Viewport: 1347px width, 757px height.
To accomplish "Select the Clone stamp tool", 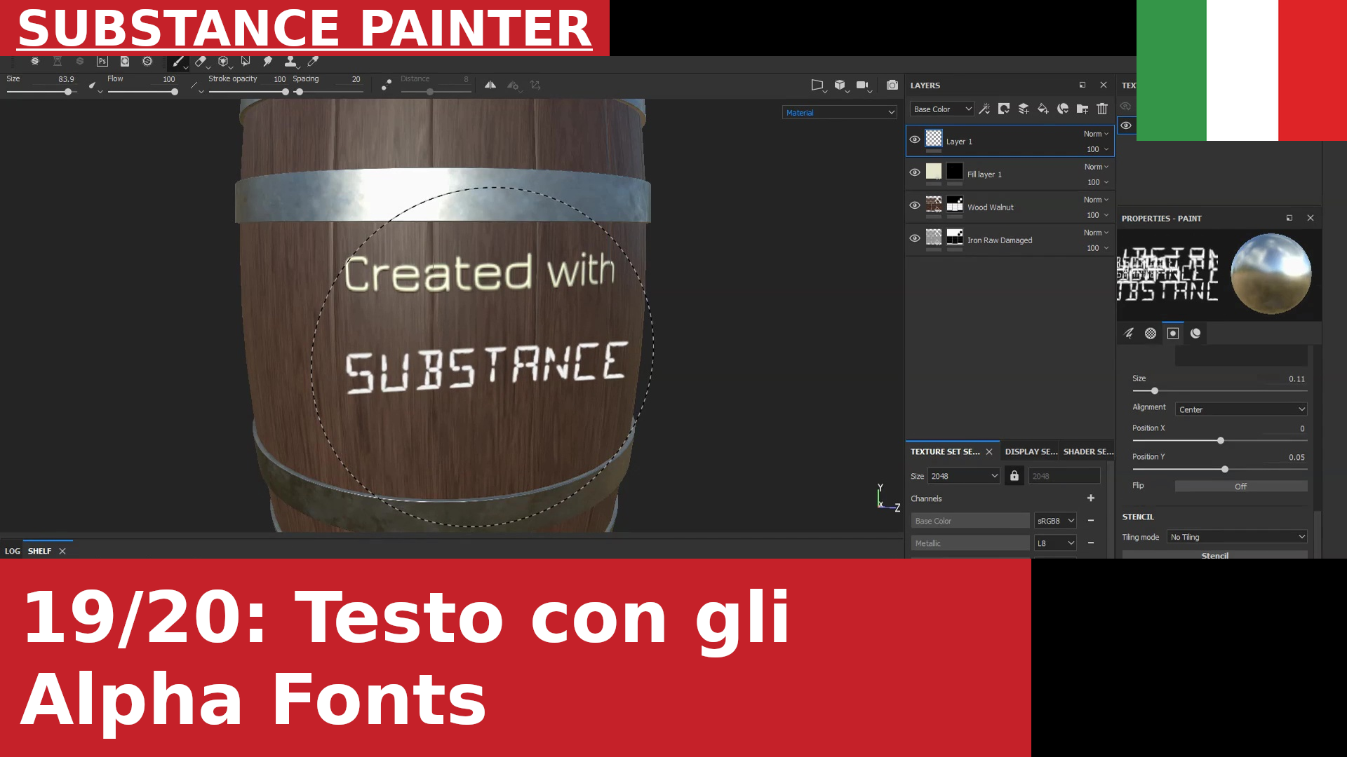I will click(x=290, y=62).
